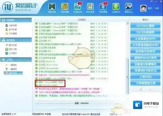Click the 登录 (login) link
The width and height of the screenshot is (163, 116).
[x=150, y=8]
